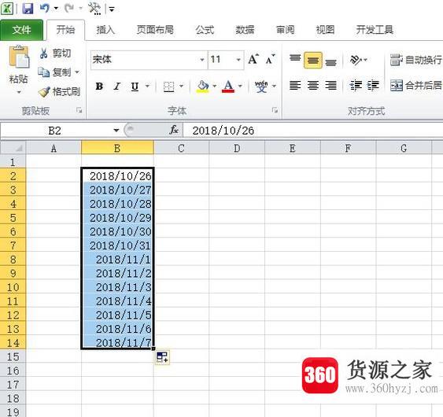Click the formula bar showing 2018/10/26

(x=313, y=131)
